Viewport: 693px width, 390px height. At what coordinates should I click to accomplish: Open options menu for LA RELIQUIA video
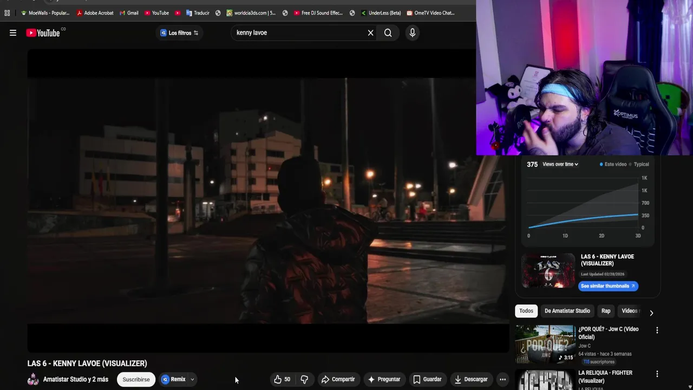[x=657, y=374]
